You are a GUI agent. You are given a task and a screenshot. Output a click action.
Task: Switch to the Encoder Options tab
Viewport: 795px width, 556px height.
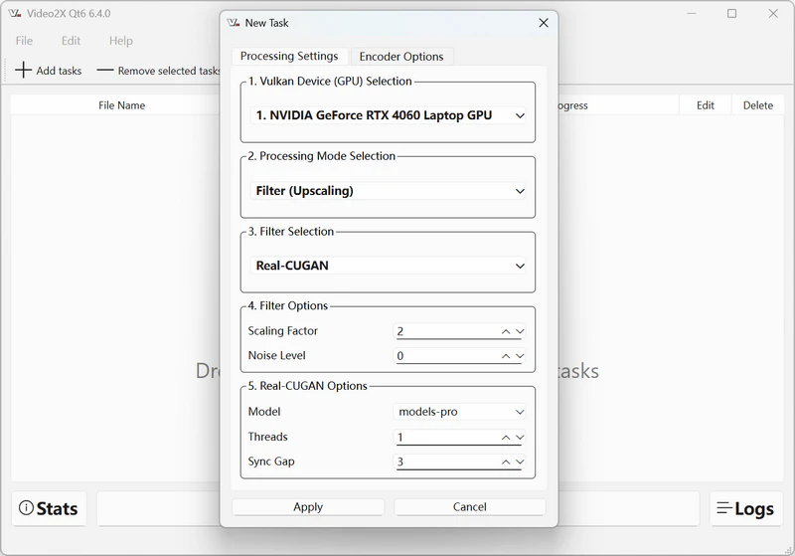(x=401, y=57)
